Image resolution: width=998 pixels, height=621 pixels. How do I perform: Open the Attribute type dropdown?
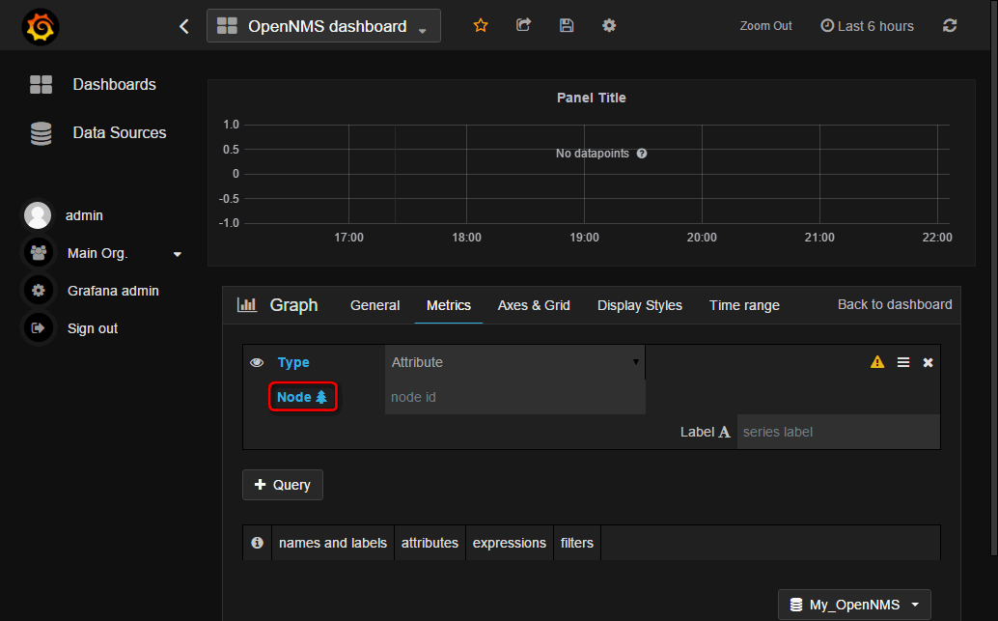point(514,362)
